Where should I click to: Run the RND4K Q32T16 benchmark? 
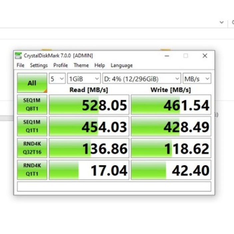tap(32, 148)
